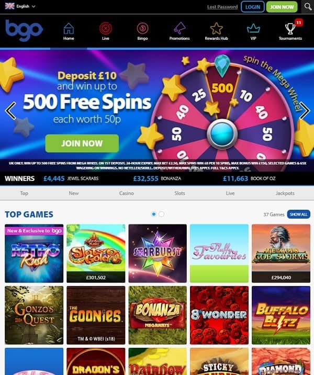Click the Lost Password link
Image resolution: width=314 pixels, height=375 pixels.
[222, 7]
